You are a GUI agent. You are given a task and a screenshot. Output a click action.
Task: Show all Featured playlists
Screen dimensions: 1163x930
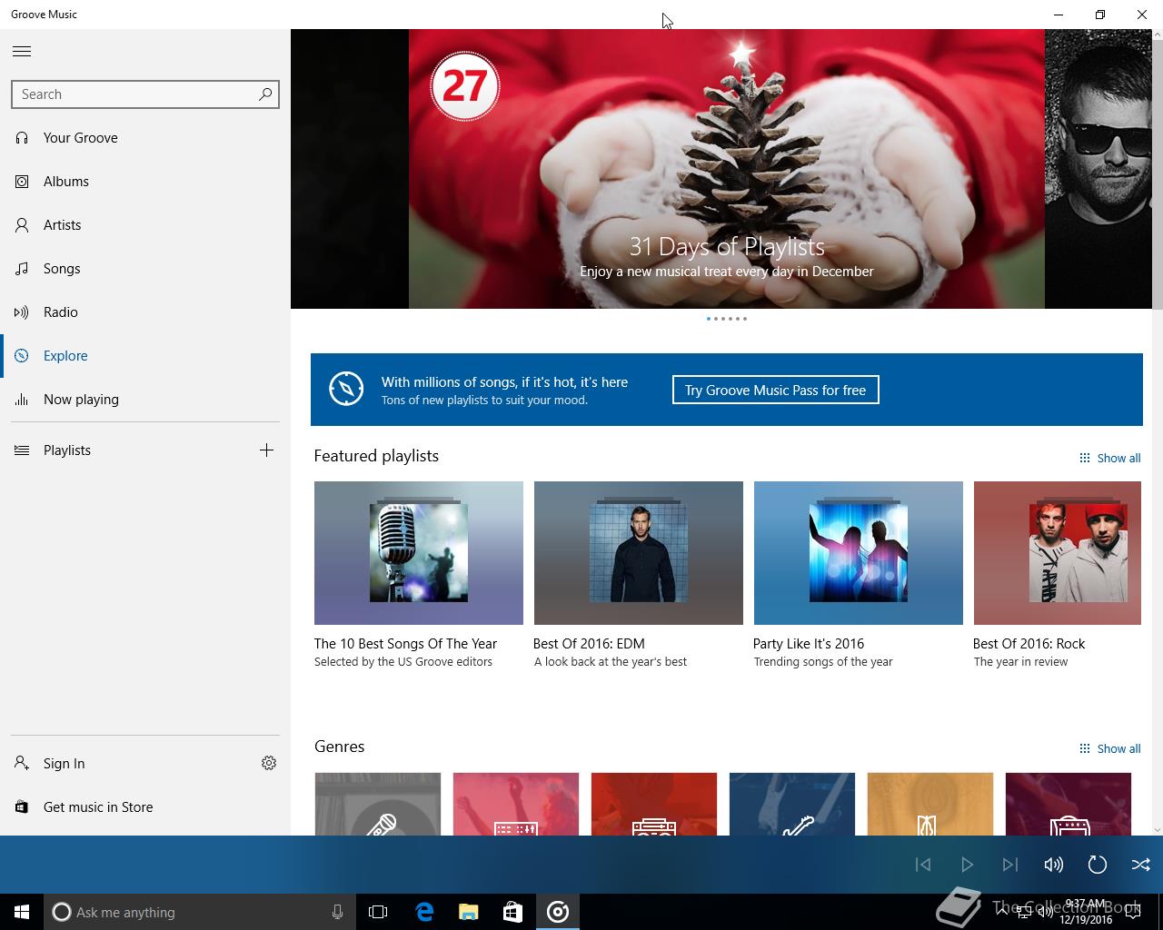[1109, 458]
